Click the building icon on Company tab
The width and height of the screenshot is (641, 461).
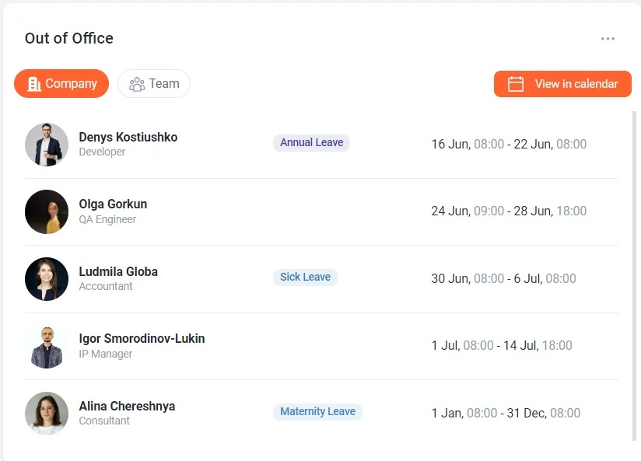click(34, 84)
